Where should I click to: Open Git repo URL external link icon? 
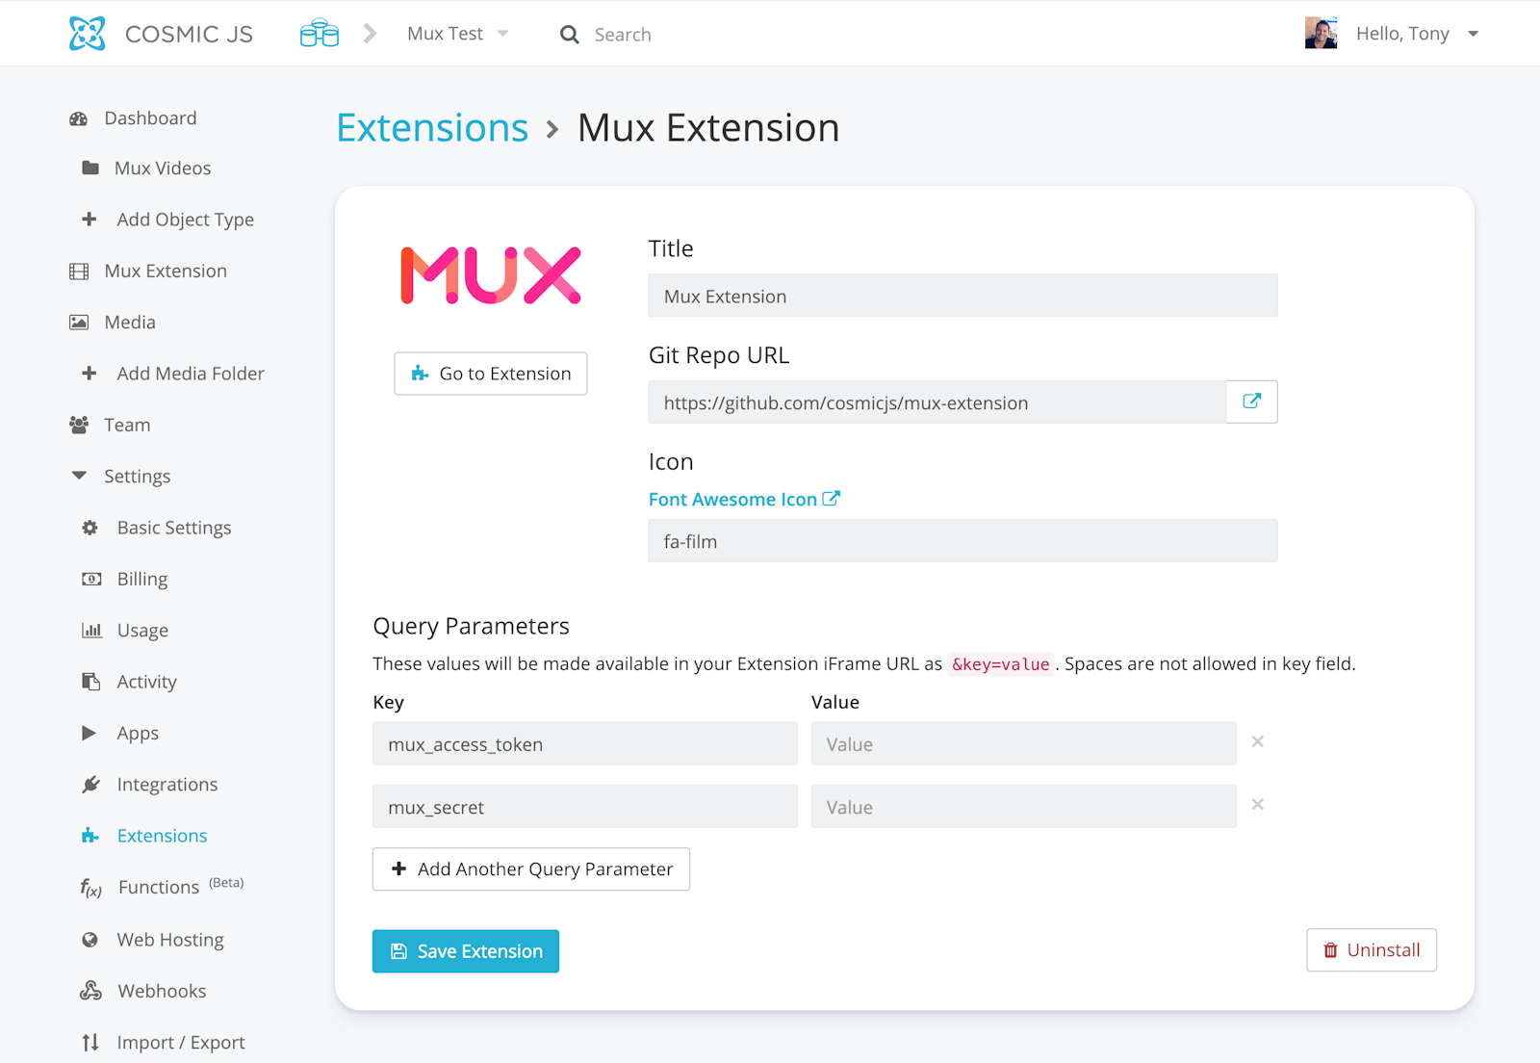[1251, 402]
